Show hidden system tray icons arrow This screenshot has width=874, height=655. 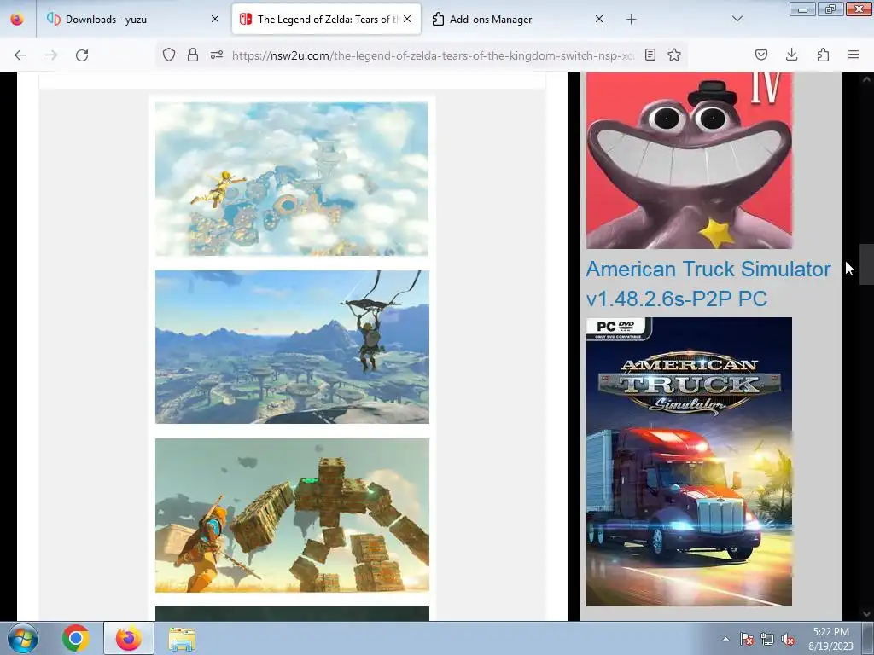click(725, 639)
